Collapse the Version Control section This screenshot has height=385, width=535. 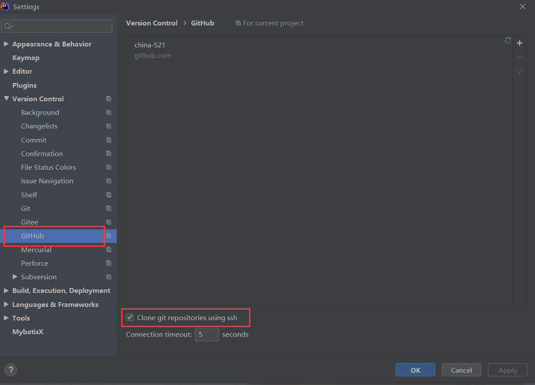pos(6,99)
